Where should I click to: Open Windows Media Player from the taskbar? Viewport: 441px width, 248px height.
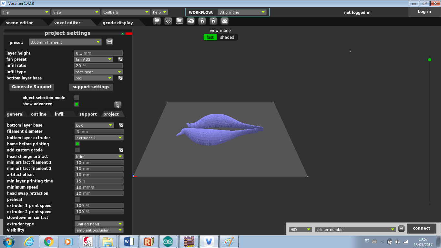pos(68,242)
